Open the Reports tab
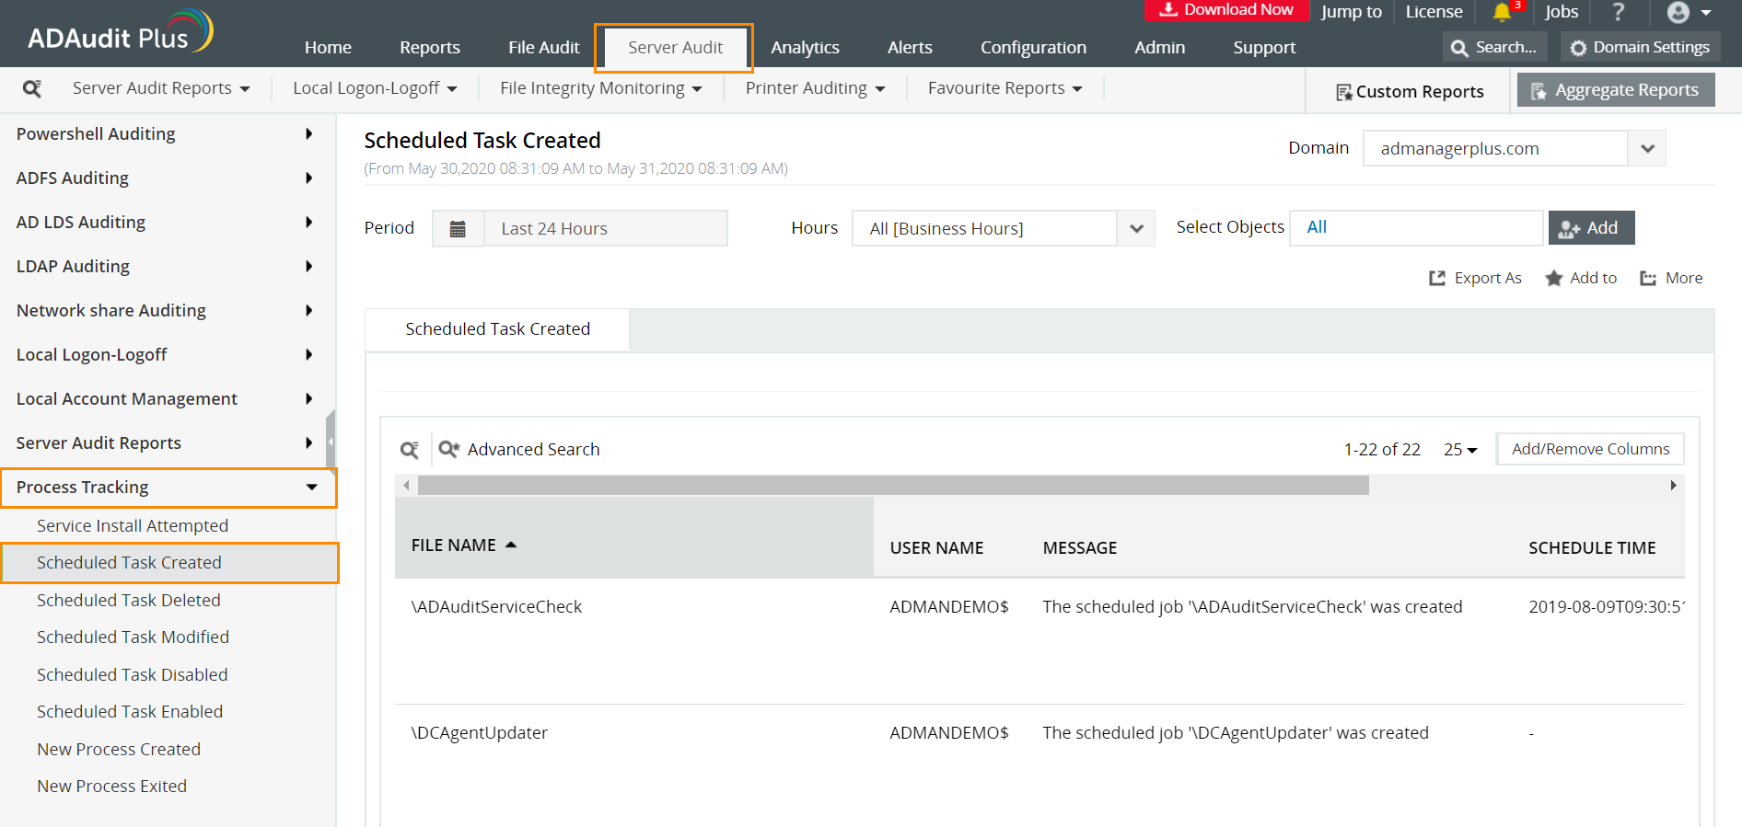This screenshot has height=827, width=1742. (x=430, y=47)
